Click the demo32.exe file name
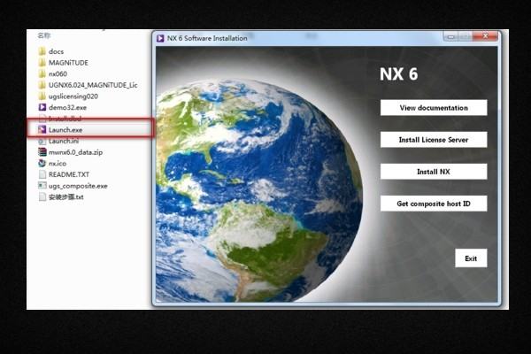The height and width of the screenshot is (354, 531). click(x=68, y=107)
